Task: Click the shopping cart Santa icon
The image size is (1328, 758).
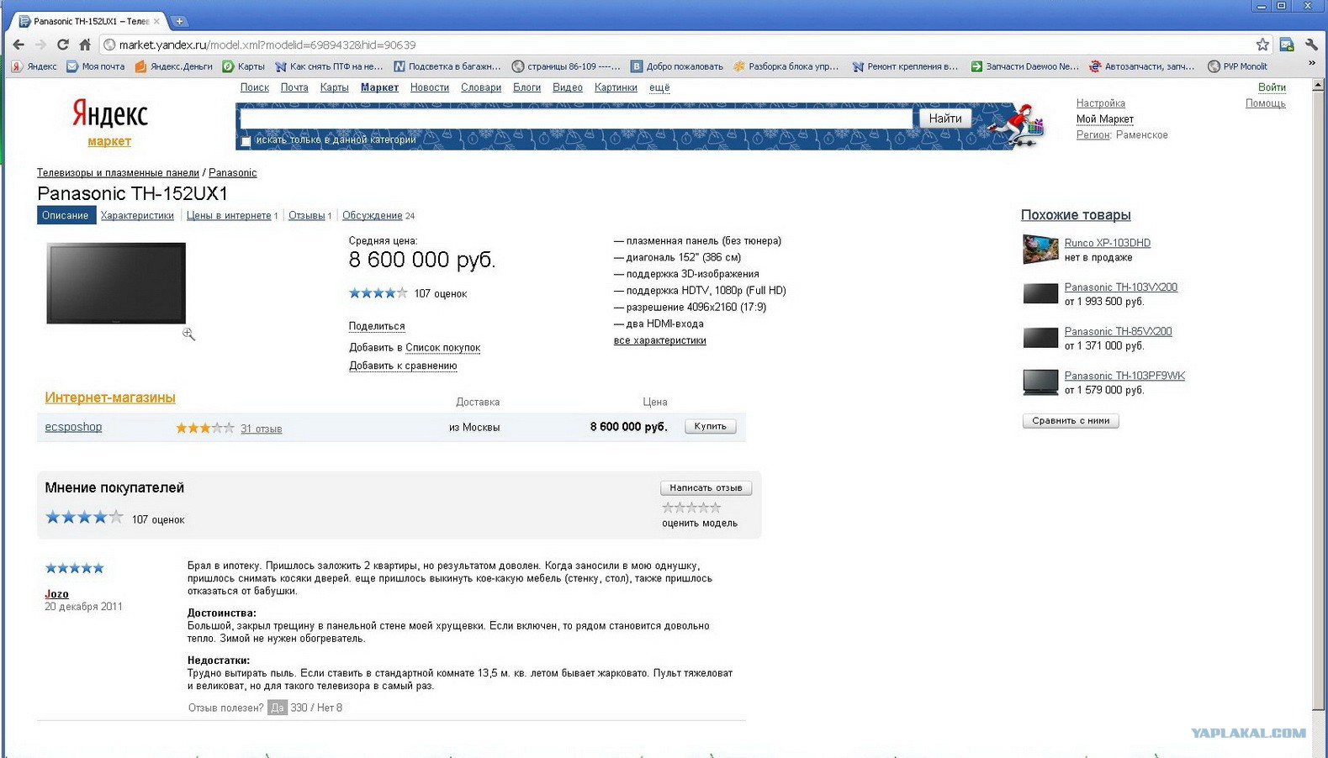Action: (1018, 126)
